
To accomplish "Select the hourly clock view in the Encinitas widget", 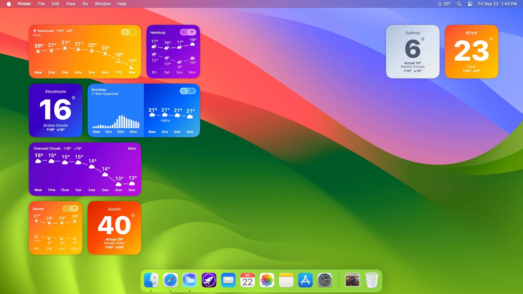I will coord(184,91).
